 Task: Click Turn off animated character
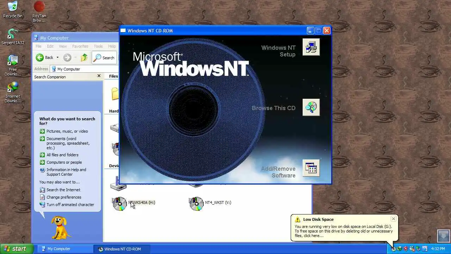[67, 205]
